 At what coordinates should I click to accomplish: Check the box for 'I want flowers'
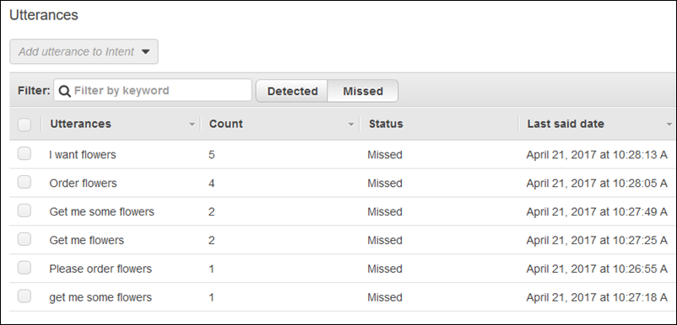pyautogui.click(x=24, y=153)
